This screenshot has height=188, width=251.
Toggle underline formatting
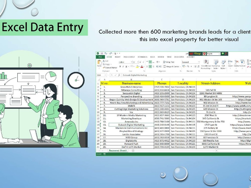click(125, 66)
